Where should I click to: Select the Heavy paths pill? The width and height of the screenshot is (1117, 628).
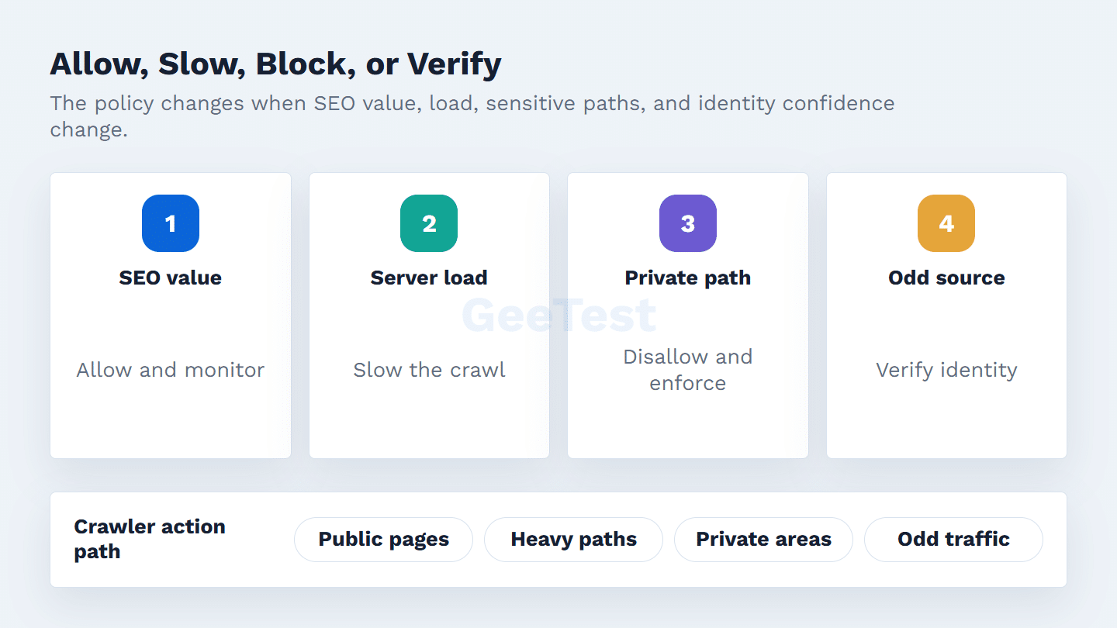(x=573, y=540)
